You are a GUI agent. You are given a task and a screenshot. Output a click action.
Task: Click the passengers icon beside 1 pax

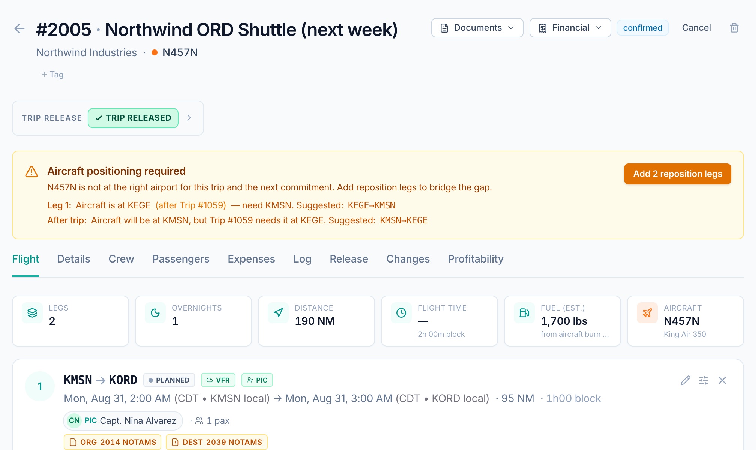click(x=199, y=420)
